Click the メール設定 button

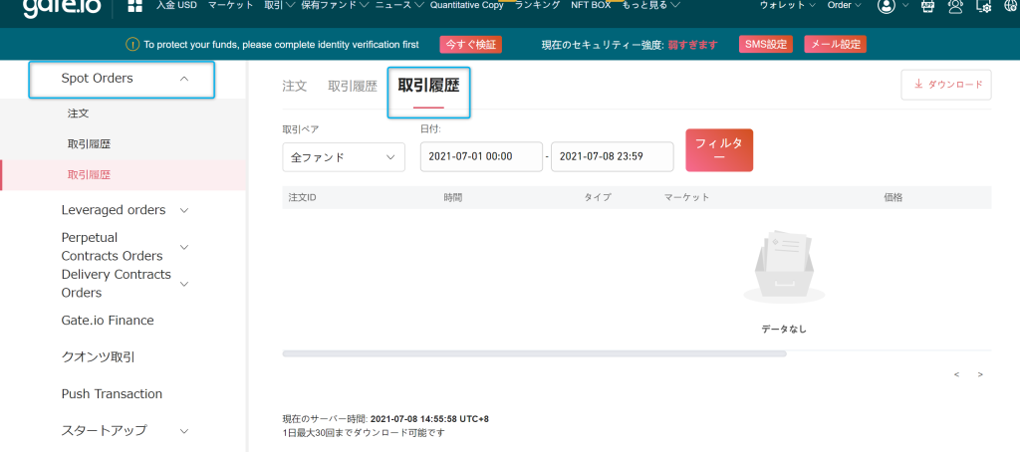point(836,44)
